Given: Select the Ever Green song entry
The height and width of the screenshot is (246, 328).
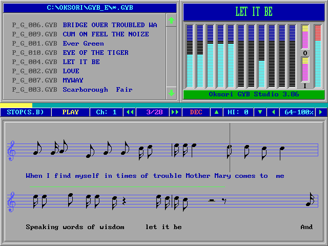Looking at the screenshot, I should [83, 43].
